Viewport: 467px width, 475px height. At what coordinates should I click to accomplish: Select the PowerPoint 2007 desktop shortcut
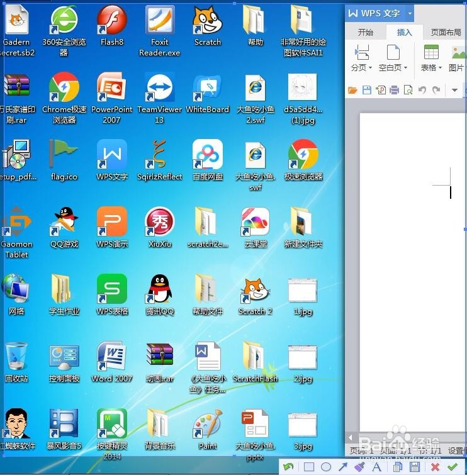111,98
